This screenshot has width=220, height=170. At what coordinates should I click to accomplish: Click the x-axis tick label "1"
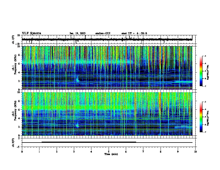39,152
